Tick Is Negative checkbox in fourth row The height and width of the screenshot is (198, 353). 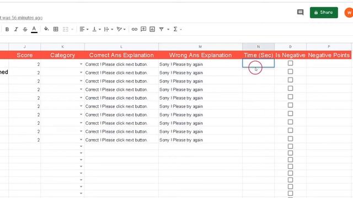[x=291, y=89]
